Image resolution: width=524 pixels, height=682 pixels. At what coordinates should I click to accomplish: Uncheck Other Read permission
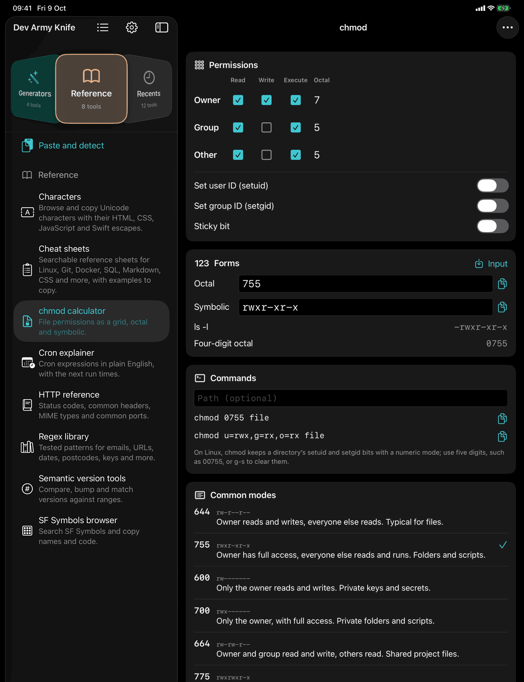pos(238,155)
